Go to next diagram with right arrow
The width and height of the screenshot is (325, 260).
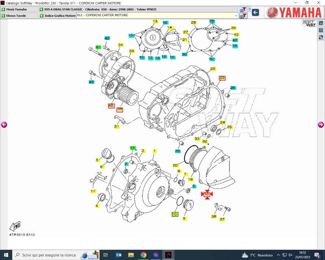(x=321, y=125)
